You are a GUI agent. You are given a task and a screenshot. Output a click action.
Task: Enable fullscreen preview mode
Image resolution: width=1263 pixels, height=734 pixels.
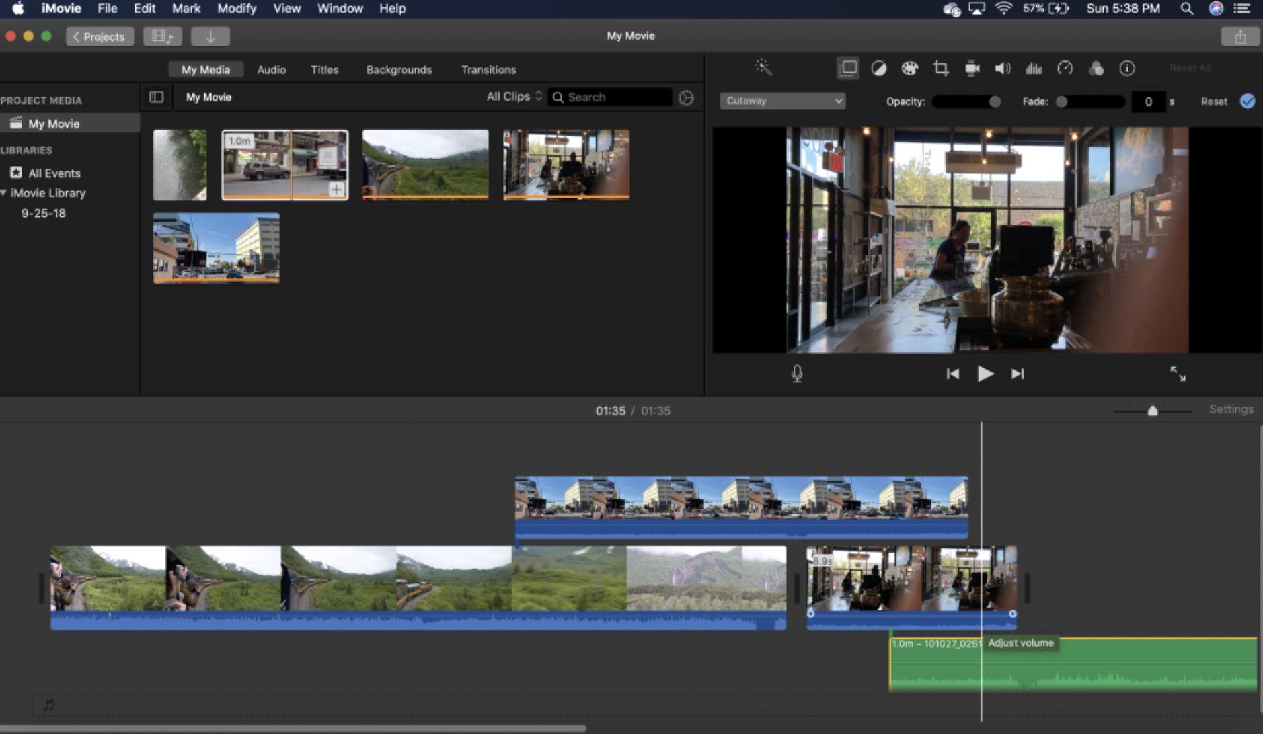tap(1177, 374)
